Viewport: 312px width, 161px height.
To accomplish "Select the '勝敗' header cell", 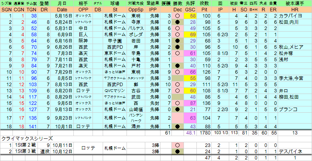I will 178,4.
